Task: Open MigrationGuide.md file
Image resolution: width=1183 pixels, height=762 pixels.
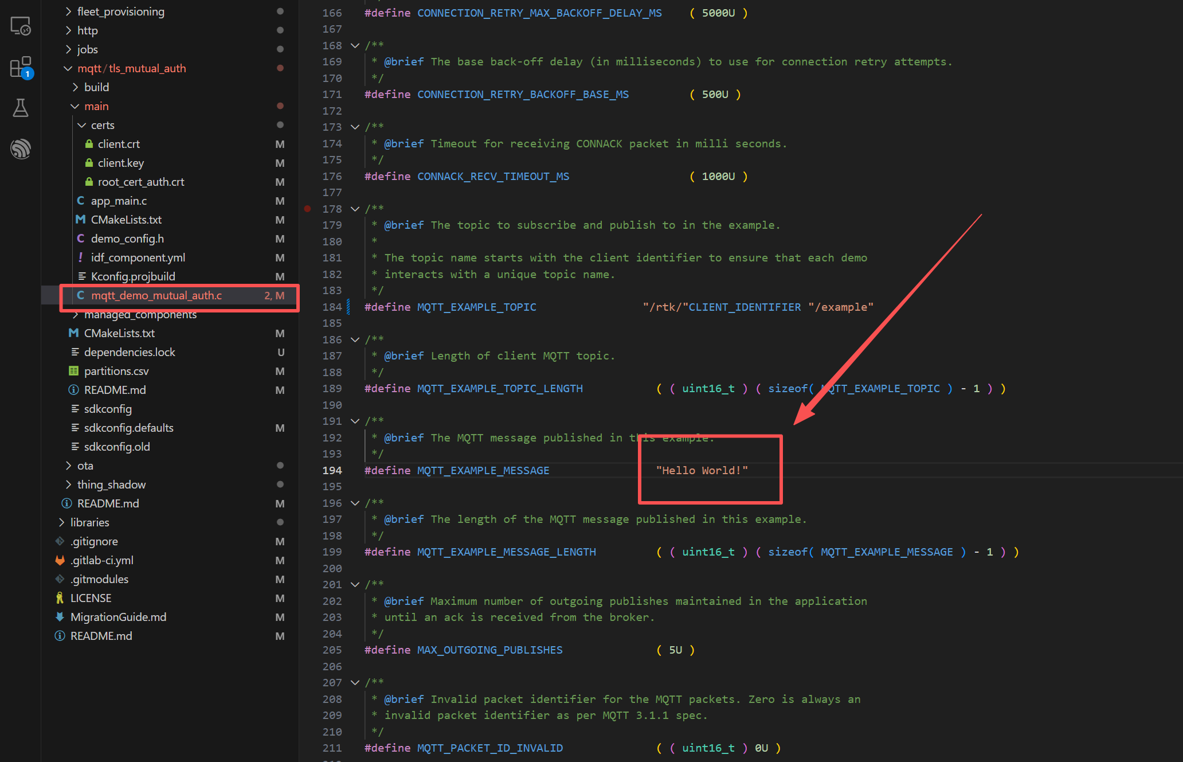Action: point(118,617)
